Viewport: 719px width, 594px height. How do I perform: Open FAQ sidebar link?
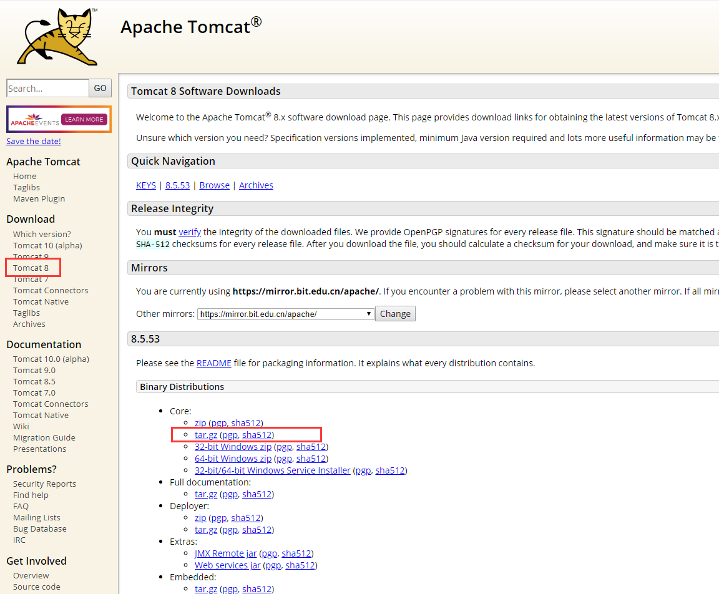21,506
